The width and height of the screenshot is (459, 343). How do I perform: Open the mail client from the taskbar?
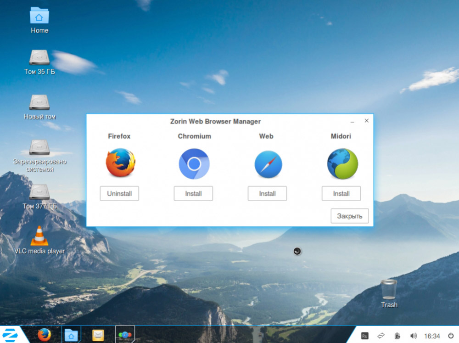(x=98, y=335)
